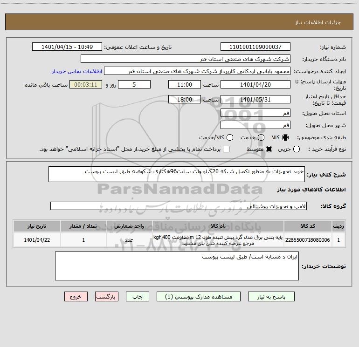
Task: Click the deadline time field 11:00
Action: (x=185, y=85)
